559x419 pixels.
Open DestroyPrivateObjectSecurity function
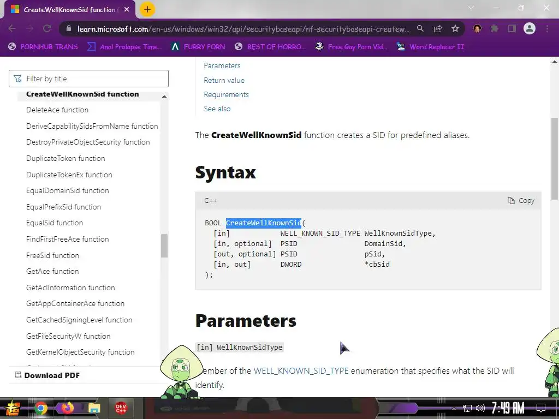[x=88, y=142]
